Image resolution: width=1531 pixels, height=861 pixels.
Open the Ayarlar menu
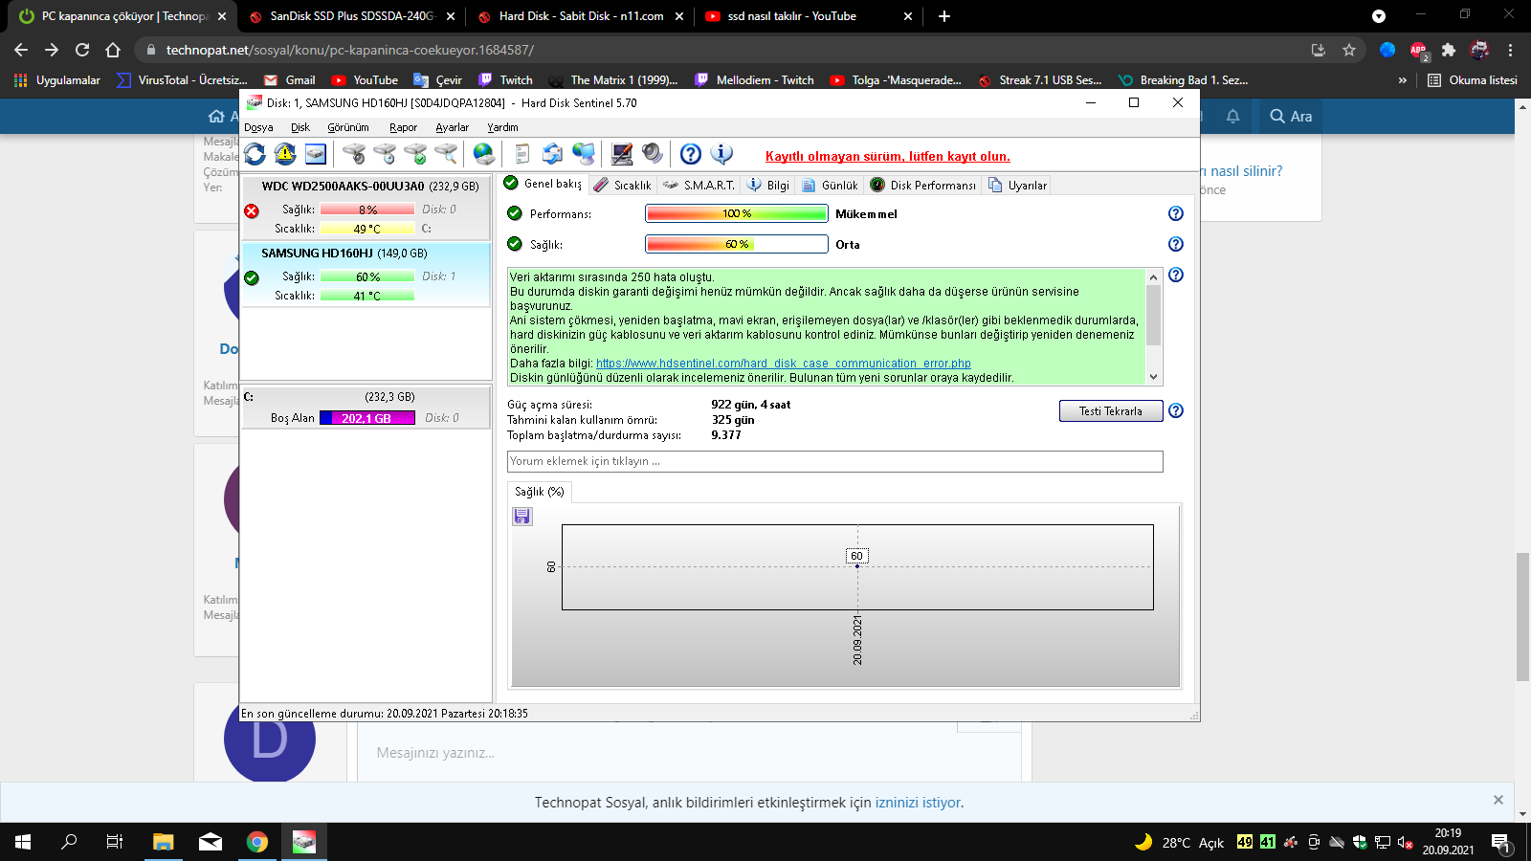click(453, 127)
